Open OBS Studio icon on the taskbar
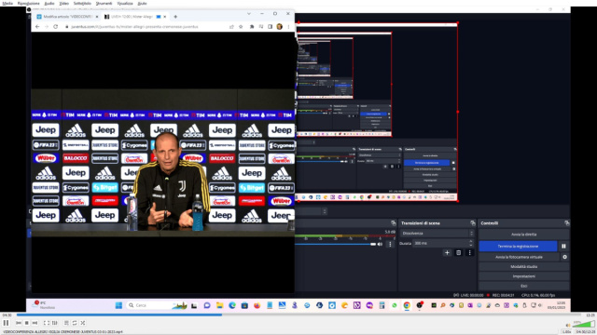This screenshot has height=335, width=597. pyautogui.click(x=420, y=305)
